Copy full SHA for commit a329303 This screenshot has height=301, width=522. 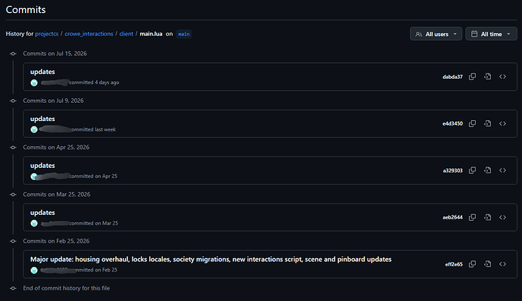[x=472, y=170]
